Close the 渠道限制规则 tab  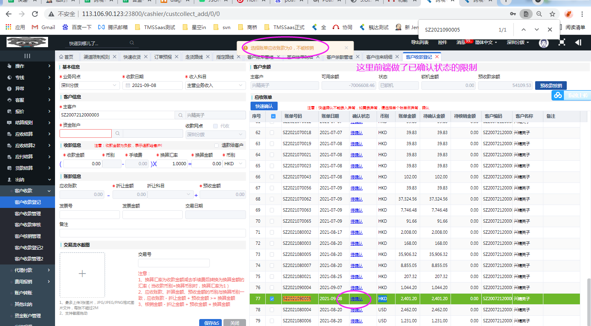point(115,57)
